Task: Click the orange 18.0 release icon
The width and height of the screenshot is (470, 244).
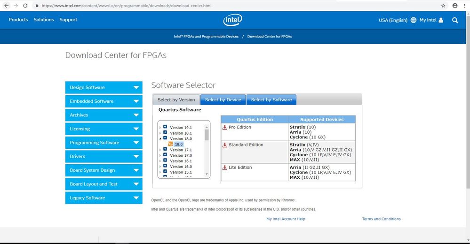Action: [x=170, y=144]
